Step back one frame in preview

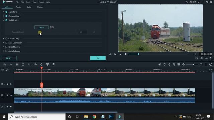(110, 54)
